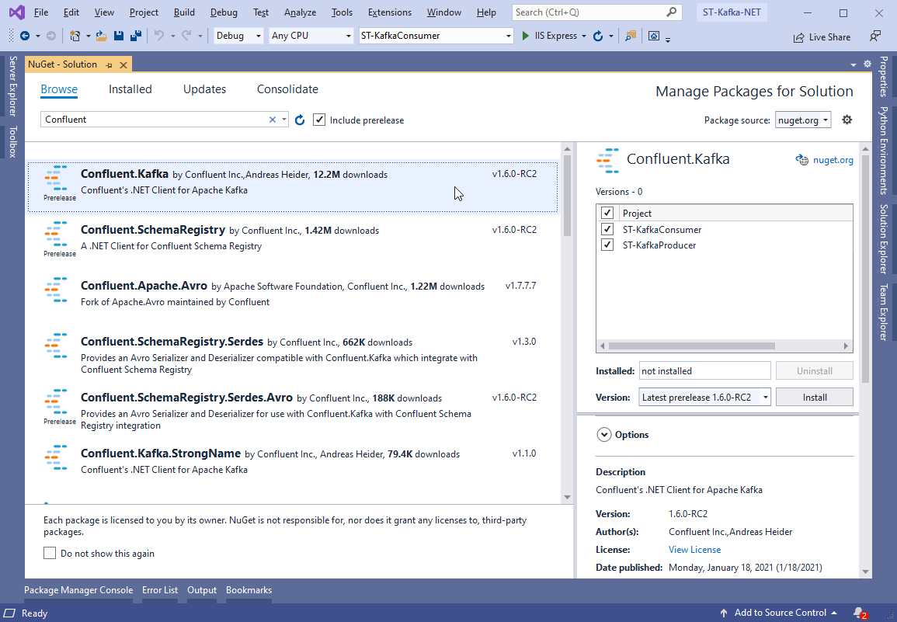Click the Navigate Backward arrow icon
The width and height of the screenshot is (897, 622).
[25, 36]
